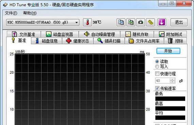The width and height of the screenshot is (194, 125).
Task: Copy info to clipboard icon
Action: [121, 22]
